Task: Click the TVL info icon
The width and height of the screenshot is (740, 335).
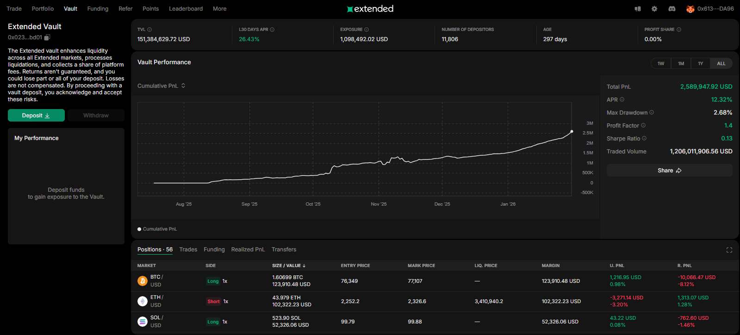Action: (149, 30)
